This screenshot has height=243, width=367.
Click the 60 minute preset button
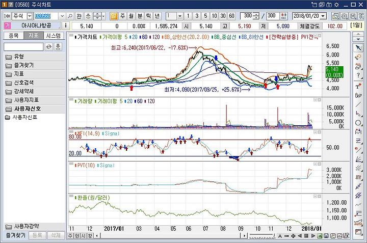tap(231, 16)
